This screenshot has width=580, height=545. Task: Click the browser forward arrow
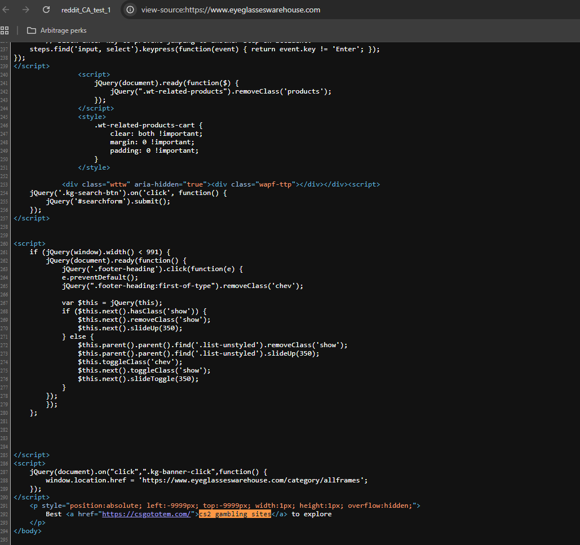coord(25,10)
